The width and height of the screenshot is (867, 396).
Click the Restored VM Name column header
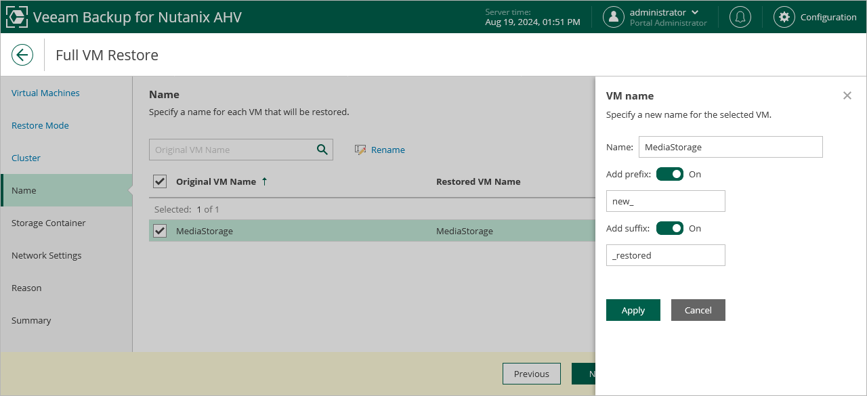pyautogui.click(x=478, y=181)
